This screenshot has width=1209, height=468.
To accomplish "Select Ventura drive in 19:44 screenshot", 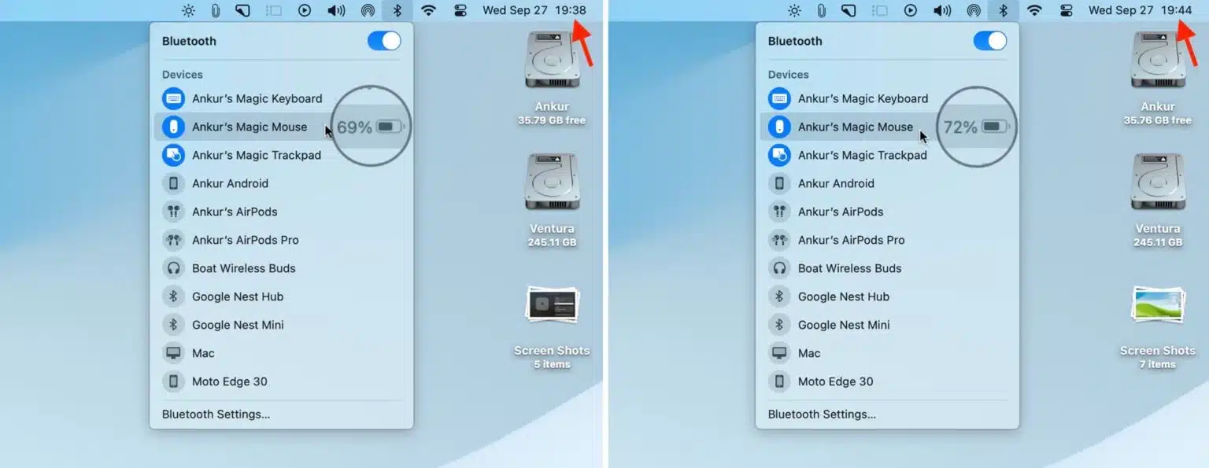I will 1158,200.
